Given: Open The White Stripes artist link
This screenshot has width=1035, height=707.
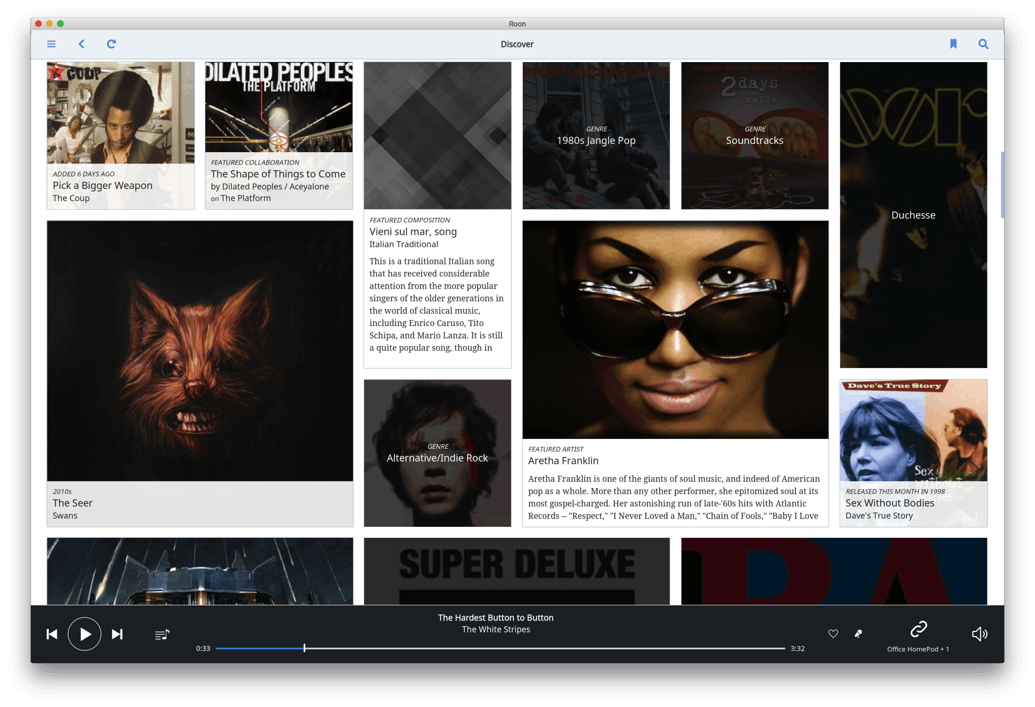Looking at the screenshot, I should (496, 629).
